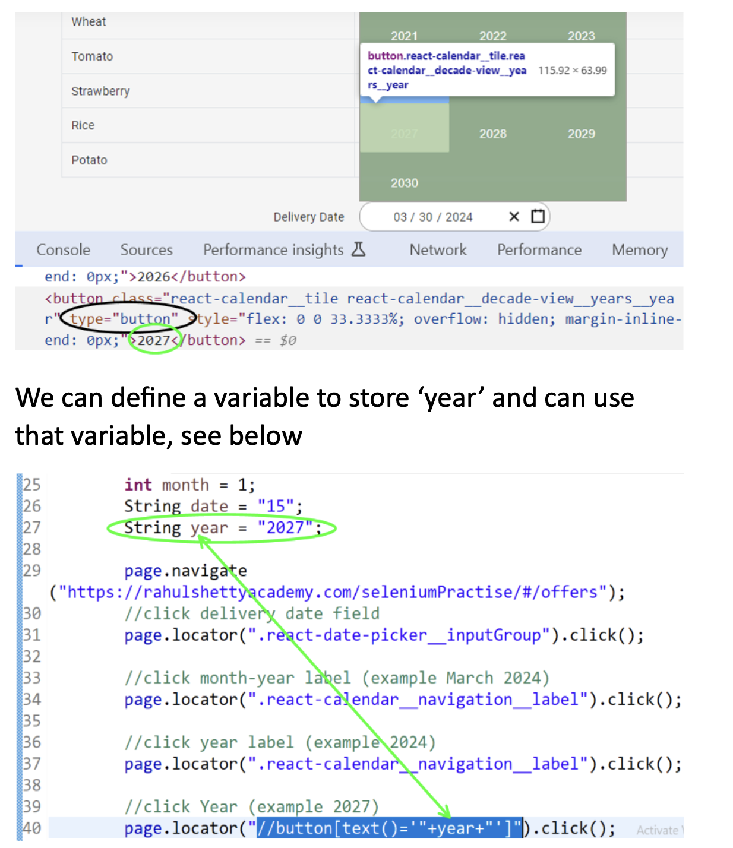The width and height of the screenshot is (733, 848).
Task: Open the date picker calendar icon
Action: coord(538,216)
